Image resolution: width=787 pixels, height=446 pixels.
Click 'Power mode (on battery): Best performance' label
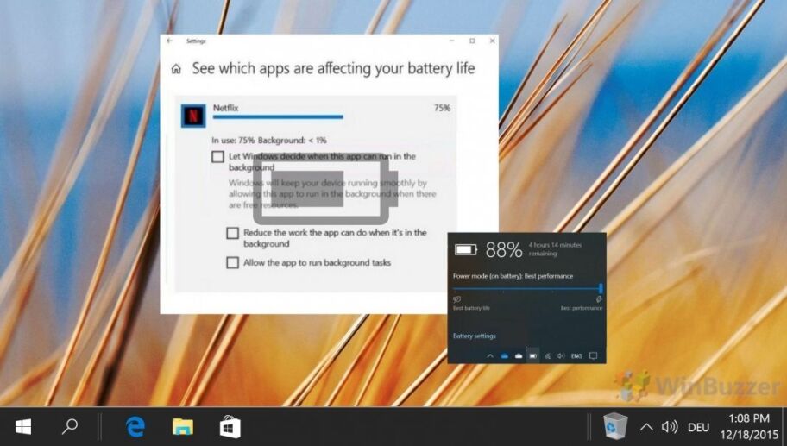click(513, 276)
